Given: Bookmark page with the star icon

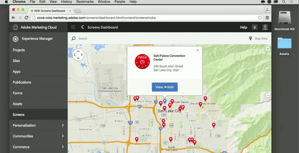Looking at the screenshot, I should [x=260, y=17].
